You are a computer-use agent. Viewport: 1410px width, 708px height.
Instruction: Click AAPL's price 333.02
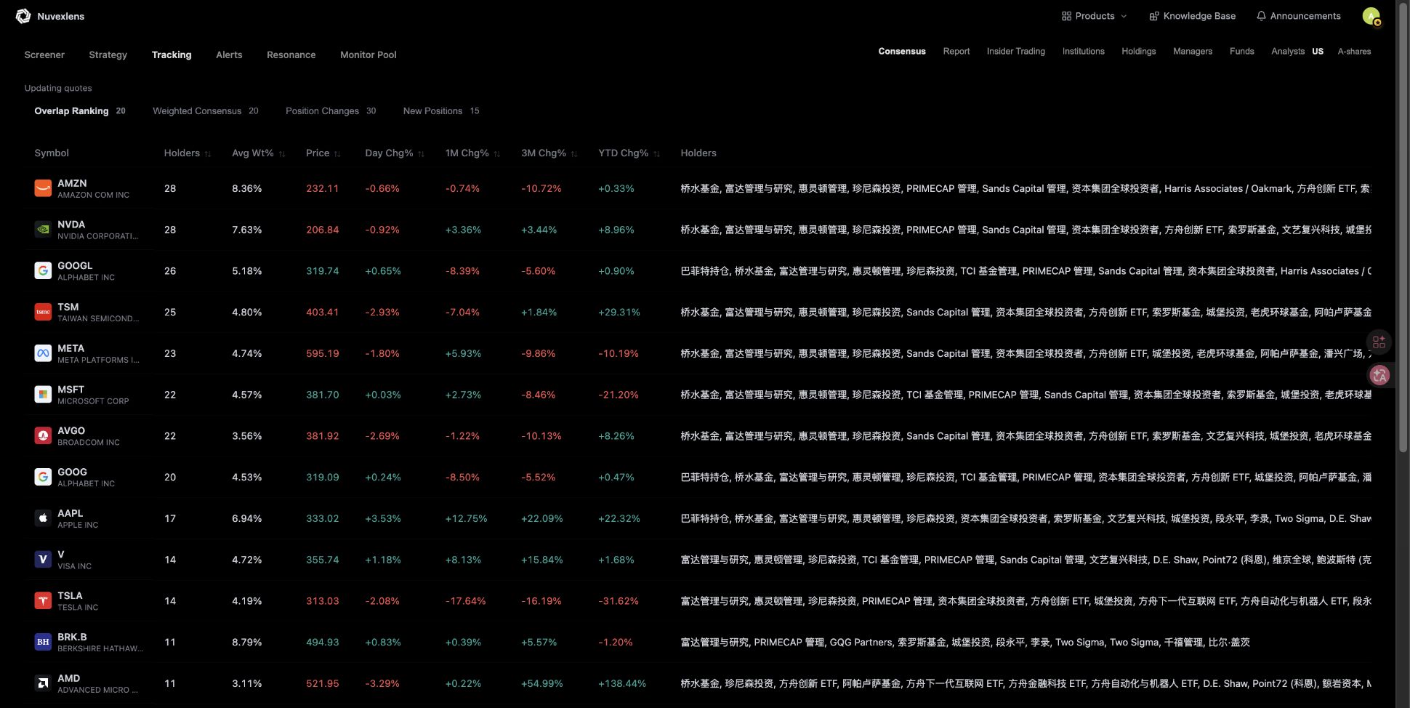tap(323, 518)
